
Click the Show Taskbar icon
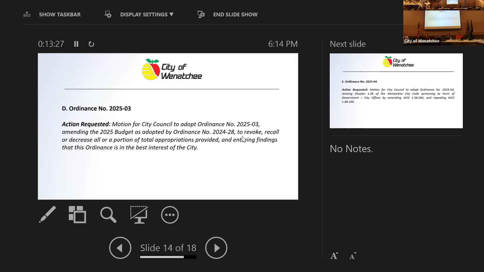click(27, 14)
